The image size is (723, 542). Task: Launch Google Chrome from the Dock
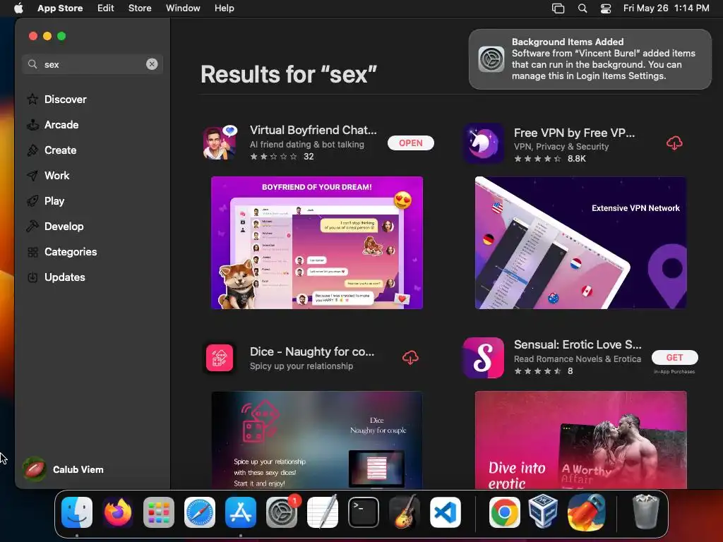(x=504, y=512)
